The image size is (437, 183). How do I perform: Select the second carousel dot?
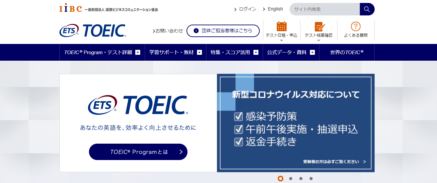tap(291, 179)
